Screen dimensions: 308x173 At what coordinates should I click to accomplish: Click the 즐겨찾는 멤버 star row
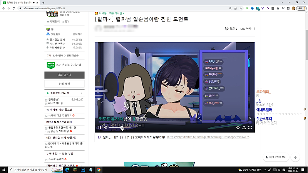(x=64, y=40)
